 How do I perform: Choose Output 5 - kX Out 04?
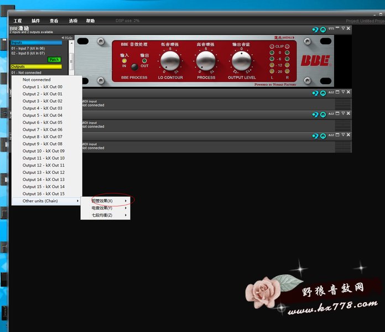pyautogui.click(x=47, y=115)
